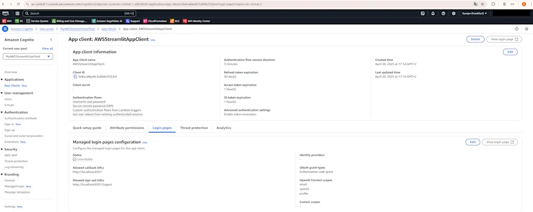Image resolution: width=533 pixels, height=212 pixels.
Task: Switch to the Threat protection tab
Action: pyautogui.click(x=194, y=128)
